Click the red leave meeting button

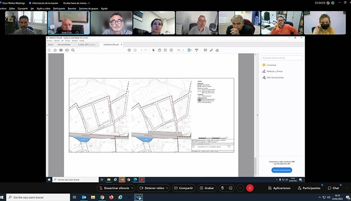coord(250,187)
